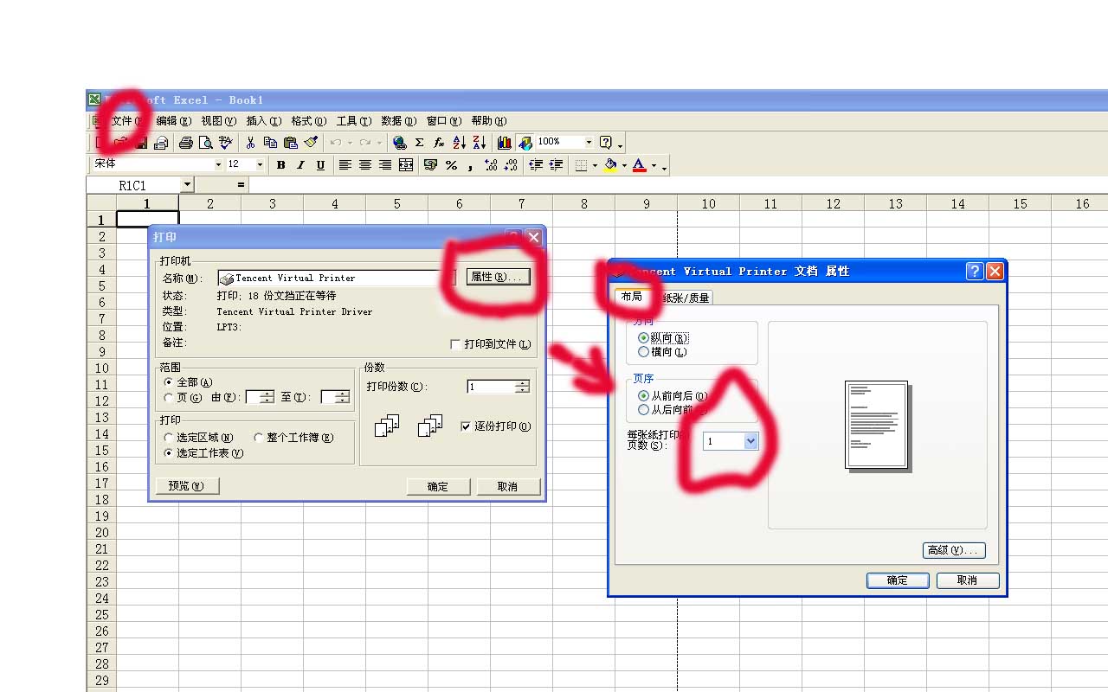The width and height of the screenshot is (1108, 692).
Task: Apply Percent style icon
Action: tap(451, 165)
